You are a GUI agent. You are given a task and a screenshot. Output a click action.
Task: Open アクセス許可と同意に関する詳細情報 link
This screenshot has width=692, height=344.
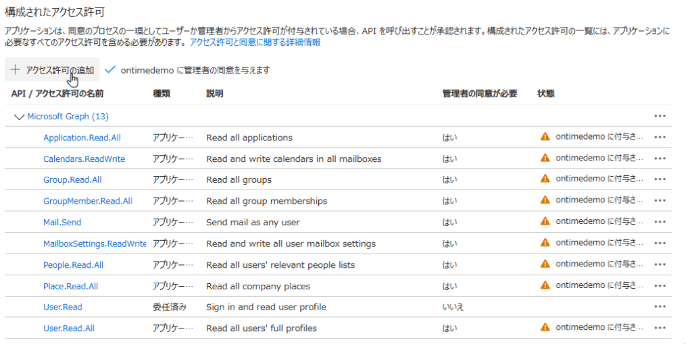255,42
